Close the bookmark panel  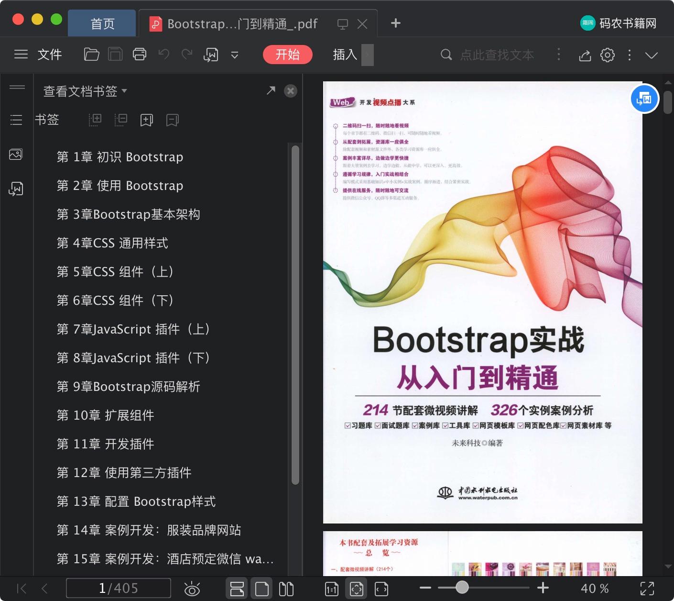pyautogui.click(x=291, y=91)
